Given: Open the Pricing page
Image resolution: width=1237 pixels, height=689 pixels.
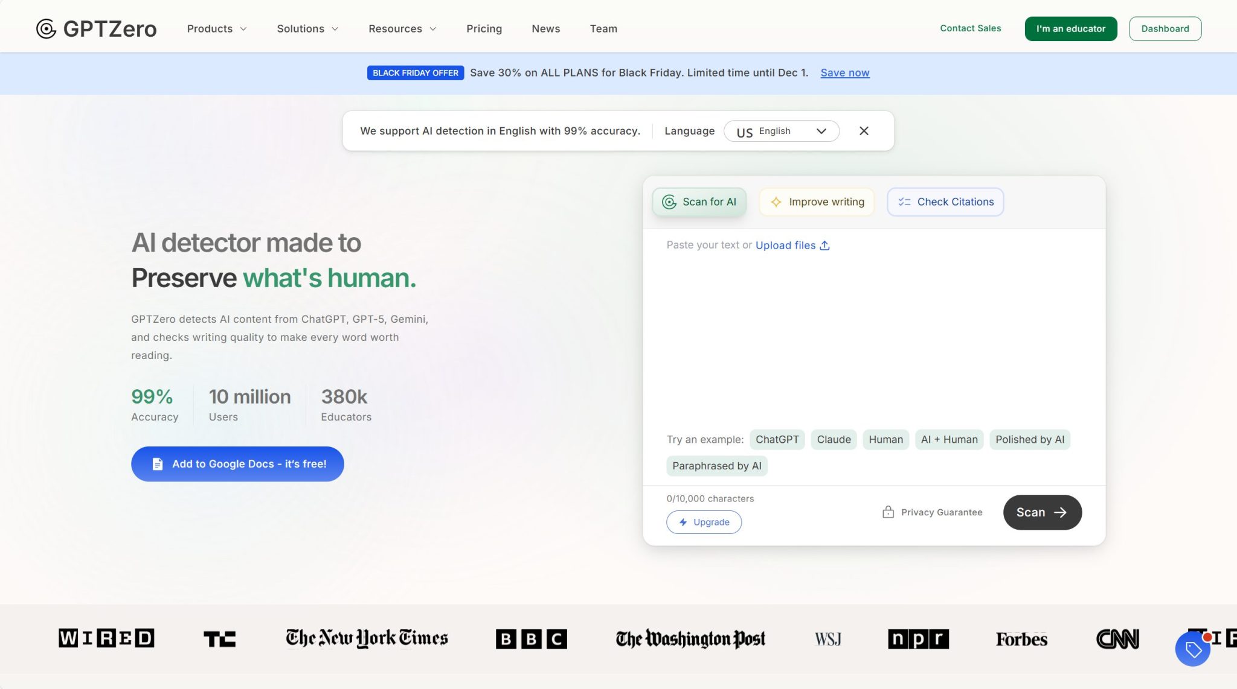Looking at the screenshot, I should (x=484, y=28).
